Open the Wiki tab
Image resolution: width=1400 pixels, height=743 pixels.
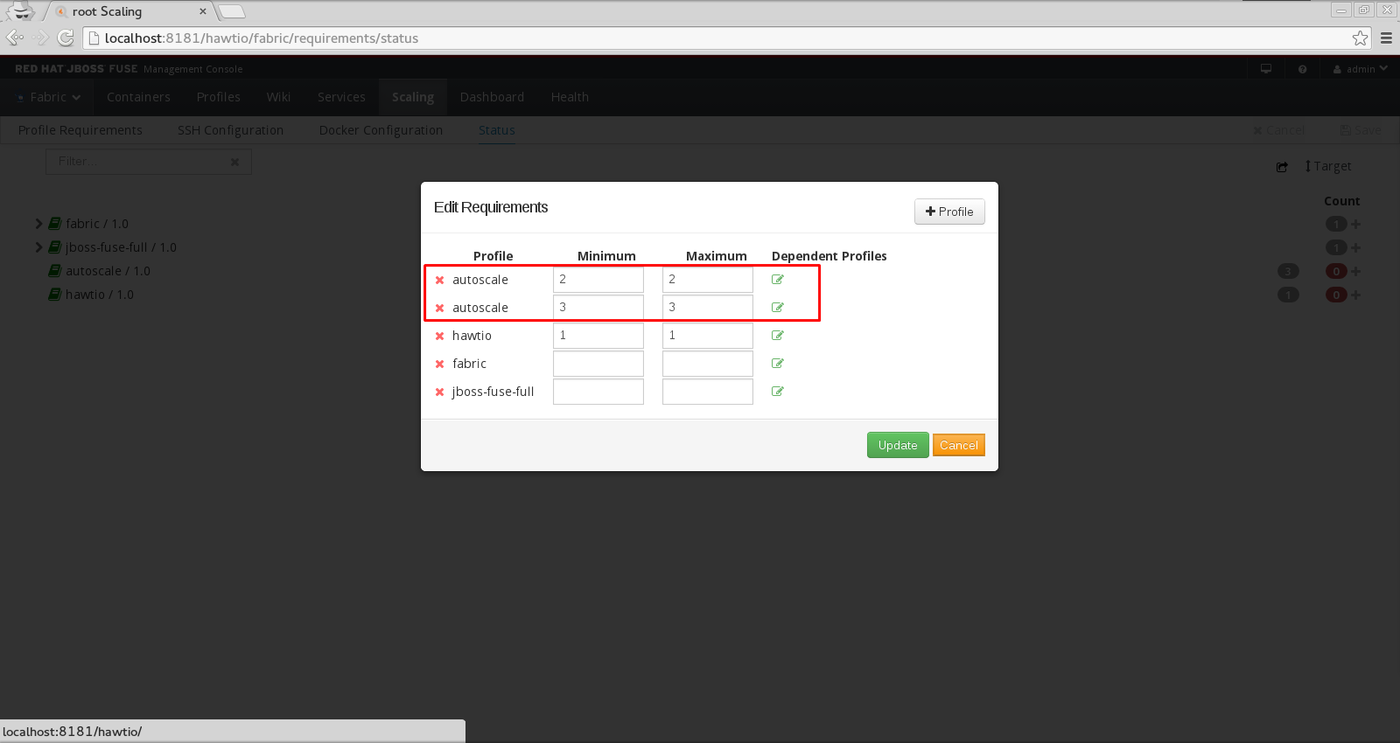pos(278,97)
